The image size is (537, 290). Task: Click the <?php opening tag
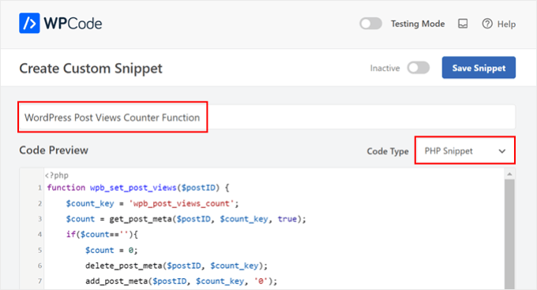[57, 175]
